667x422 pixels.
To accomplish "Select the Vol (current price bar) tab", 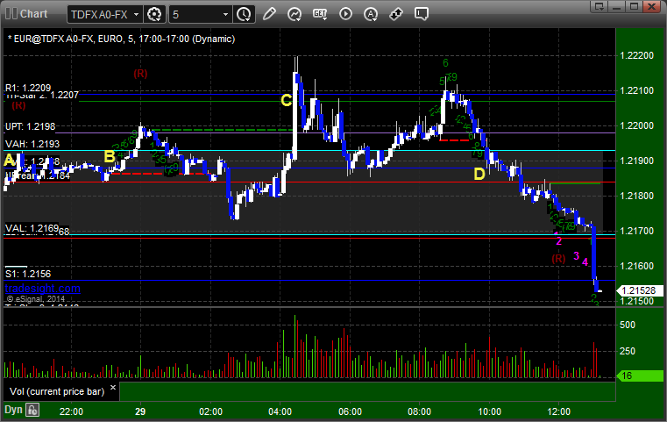I will [x=57, y=391].
